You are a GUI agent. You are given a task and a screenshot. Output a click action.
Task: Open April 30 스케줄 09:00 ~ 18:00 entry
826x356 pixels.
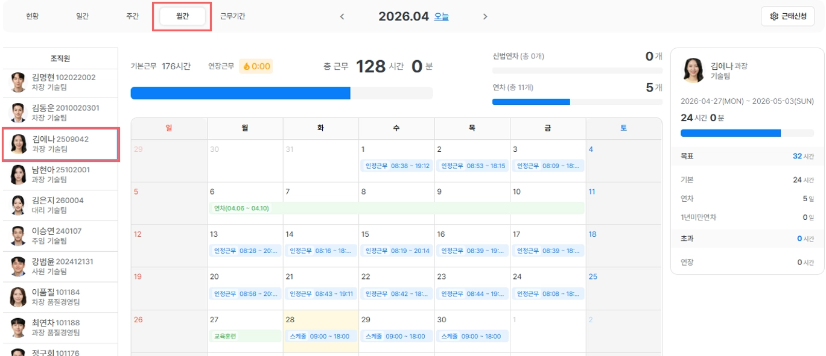tap(472, 336)
